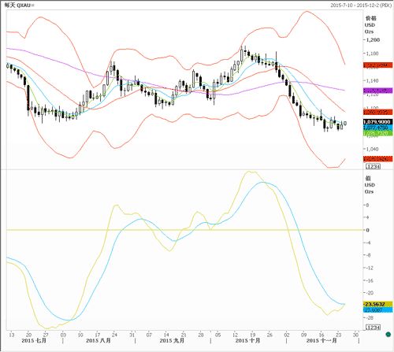The height and width of the screenshot is (352, 394).
Task: Click the 24 date tick on time axis
Action: [114, 335]
